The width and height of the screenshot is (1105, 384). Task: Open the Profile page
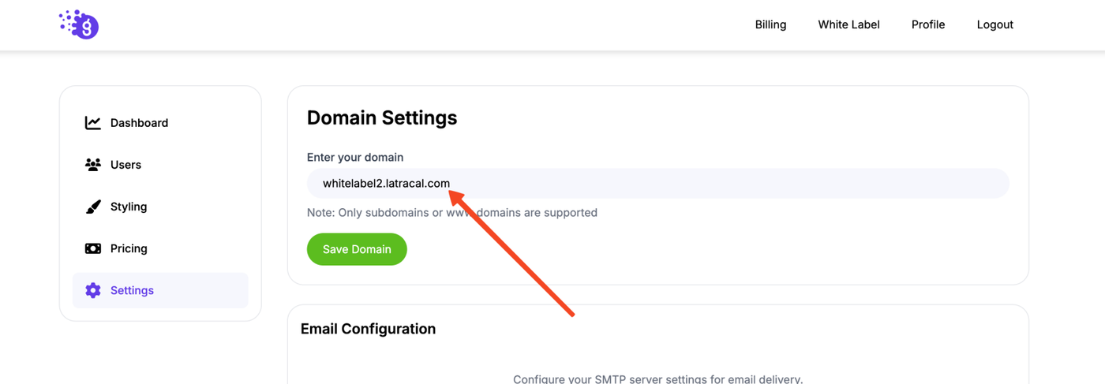(x=928, y=24)
